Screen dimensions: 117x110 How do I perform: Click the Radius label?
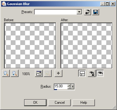pyautogui.click(x=46, y=86)
